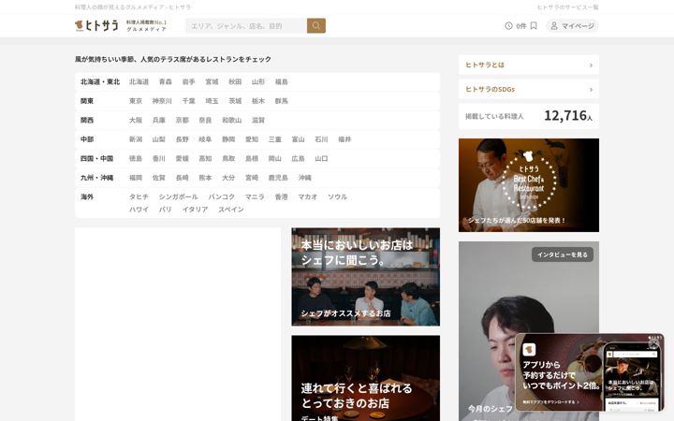The width and height of the screenshot is (674, 421).
Task: Select 山口 area link
Action: [x=321, y=158]
